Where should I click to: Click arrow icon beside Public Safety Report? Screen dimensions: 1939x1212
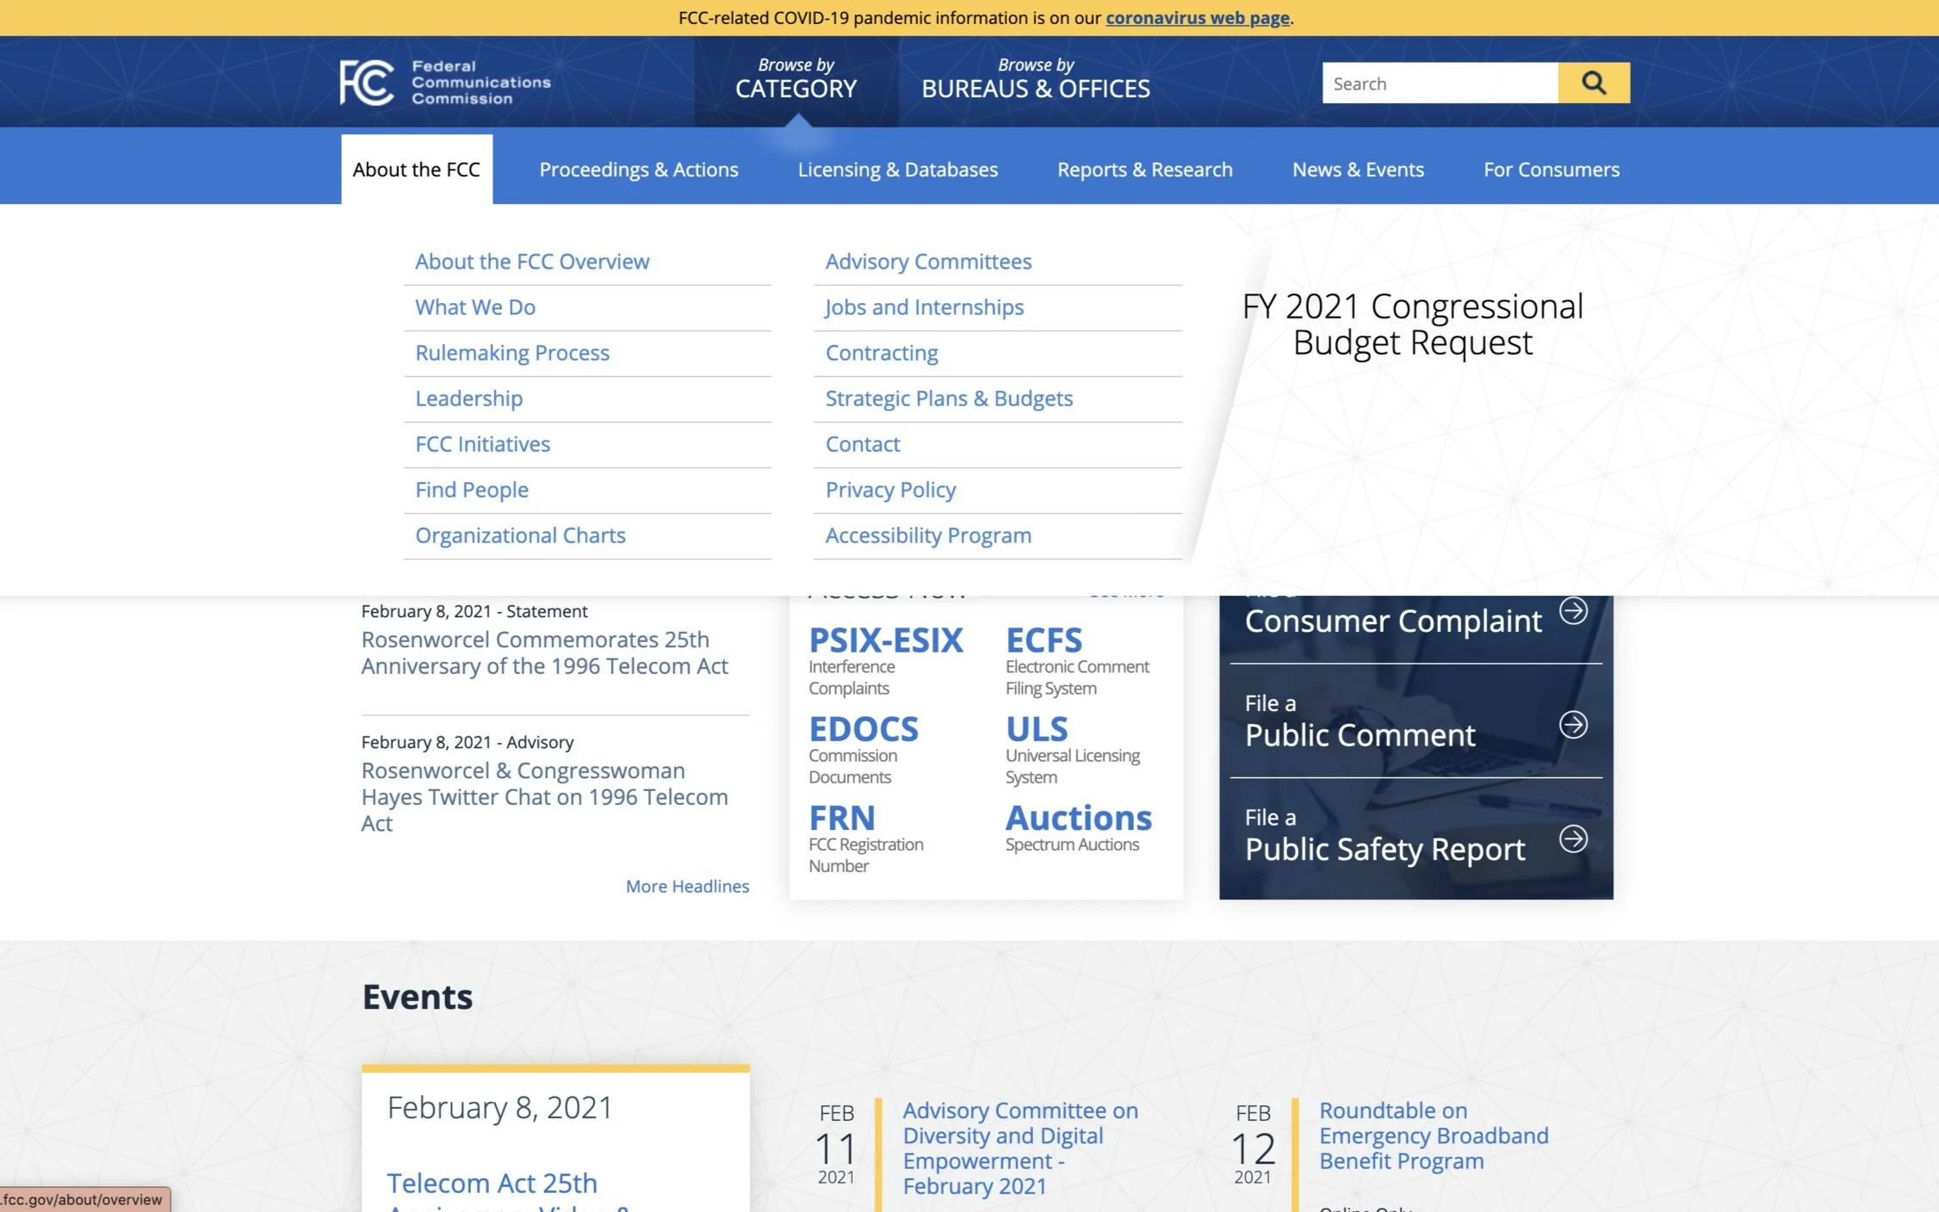pos(1573,838)
